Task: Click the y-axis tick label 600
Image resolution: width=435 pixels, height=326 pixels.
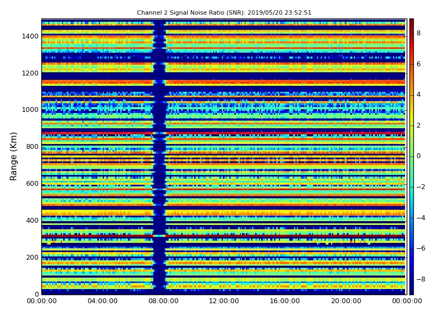Action: [x=32, y=184]
